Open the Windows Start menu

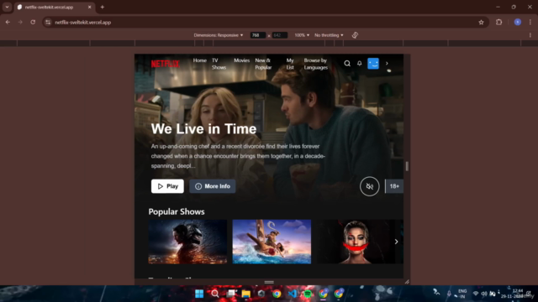click(199, 294)
